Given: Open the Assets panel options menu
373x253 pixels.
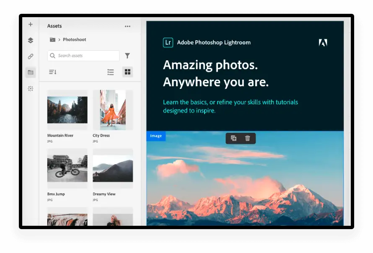Looking at the screenshot, I should click(x=127, y=26).
